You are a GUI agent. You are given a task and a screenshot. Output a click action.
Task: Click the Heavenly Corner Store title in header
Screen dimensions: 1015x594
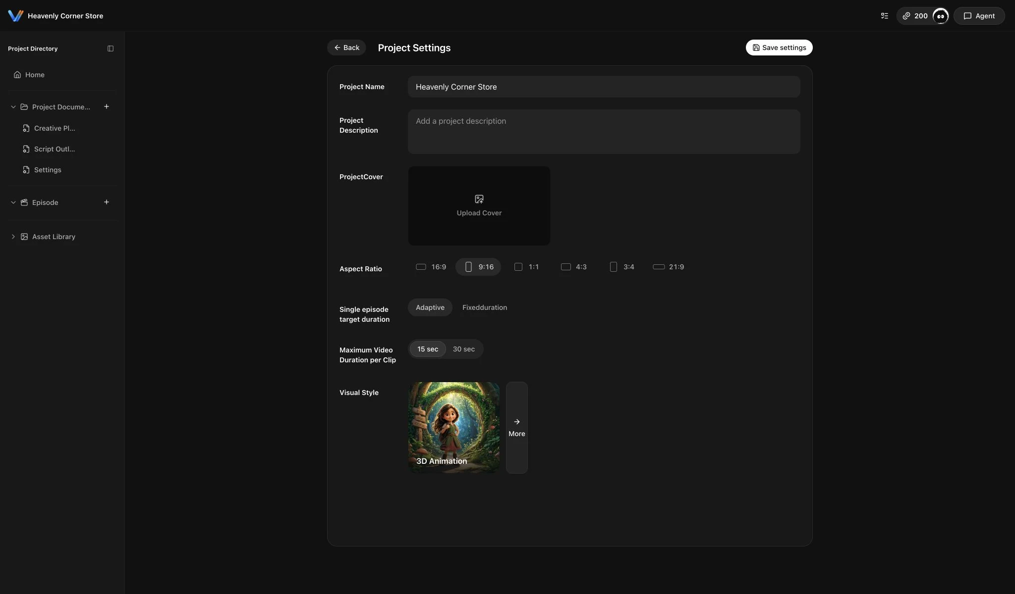(65, 16)
